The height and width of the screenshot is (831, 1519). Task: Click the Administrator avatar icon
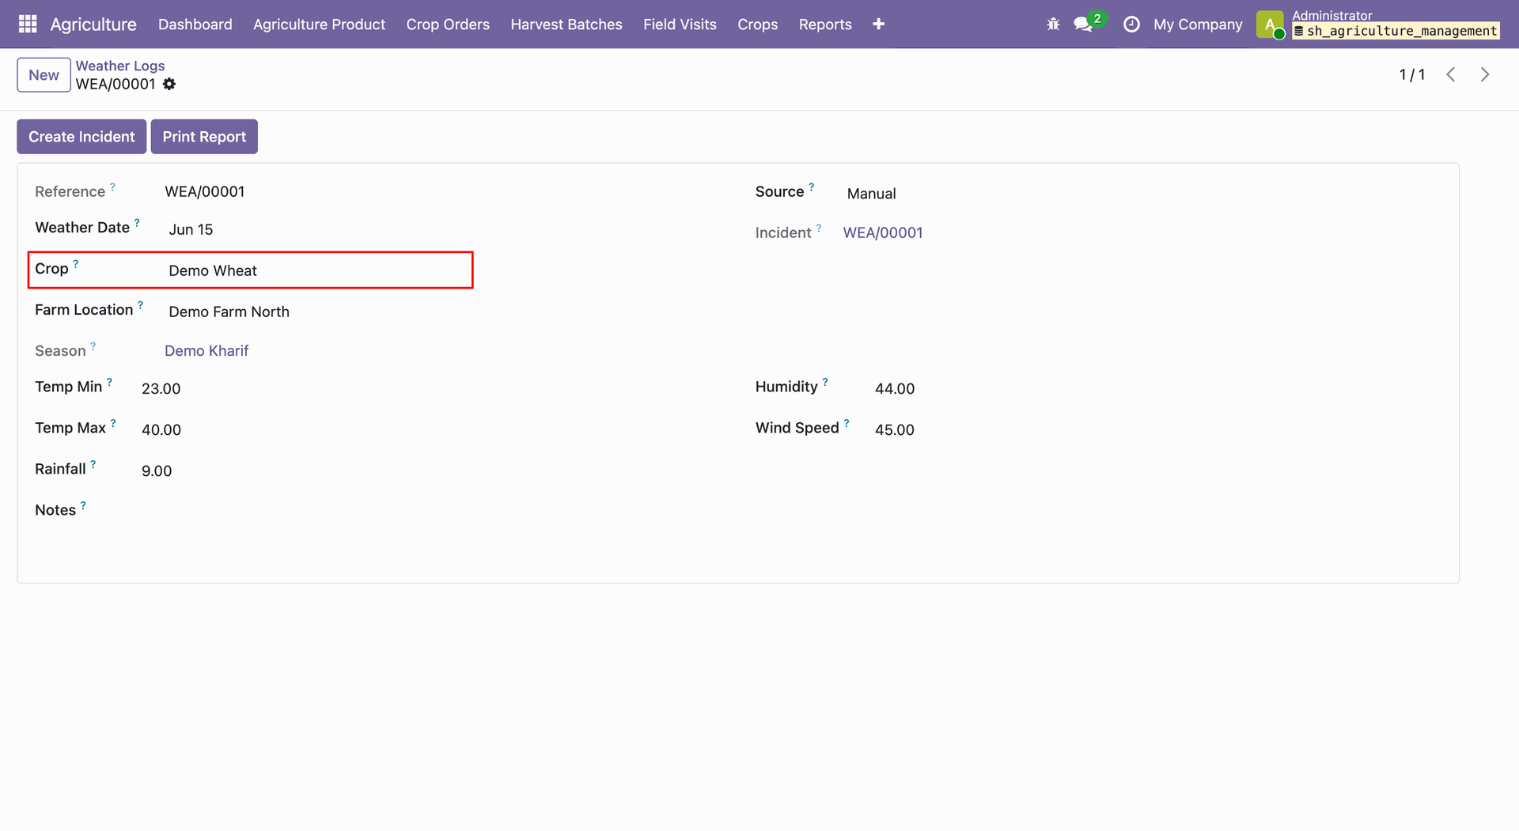1270,24
